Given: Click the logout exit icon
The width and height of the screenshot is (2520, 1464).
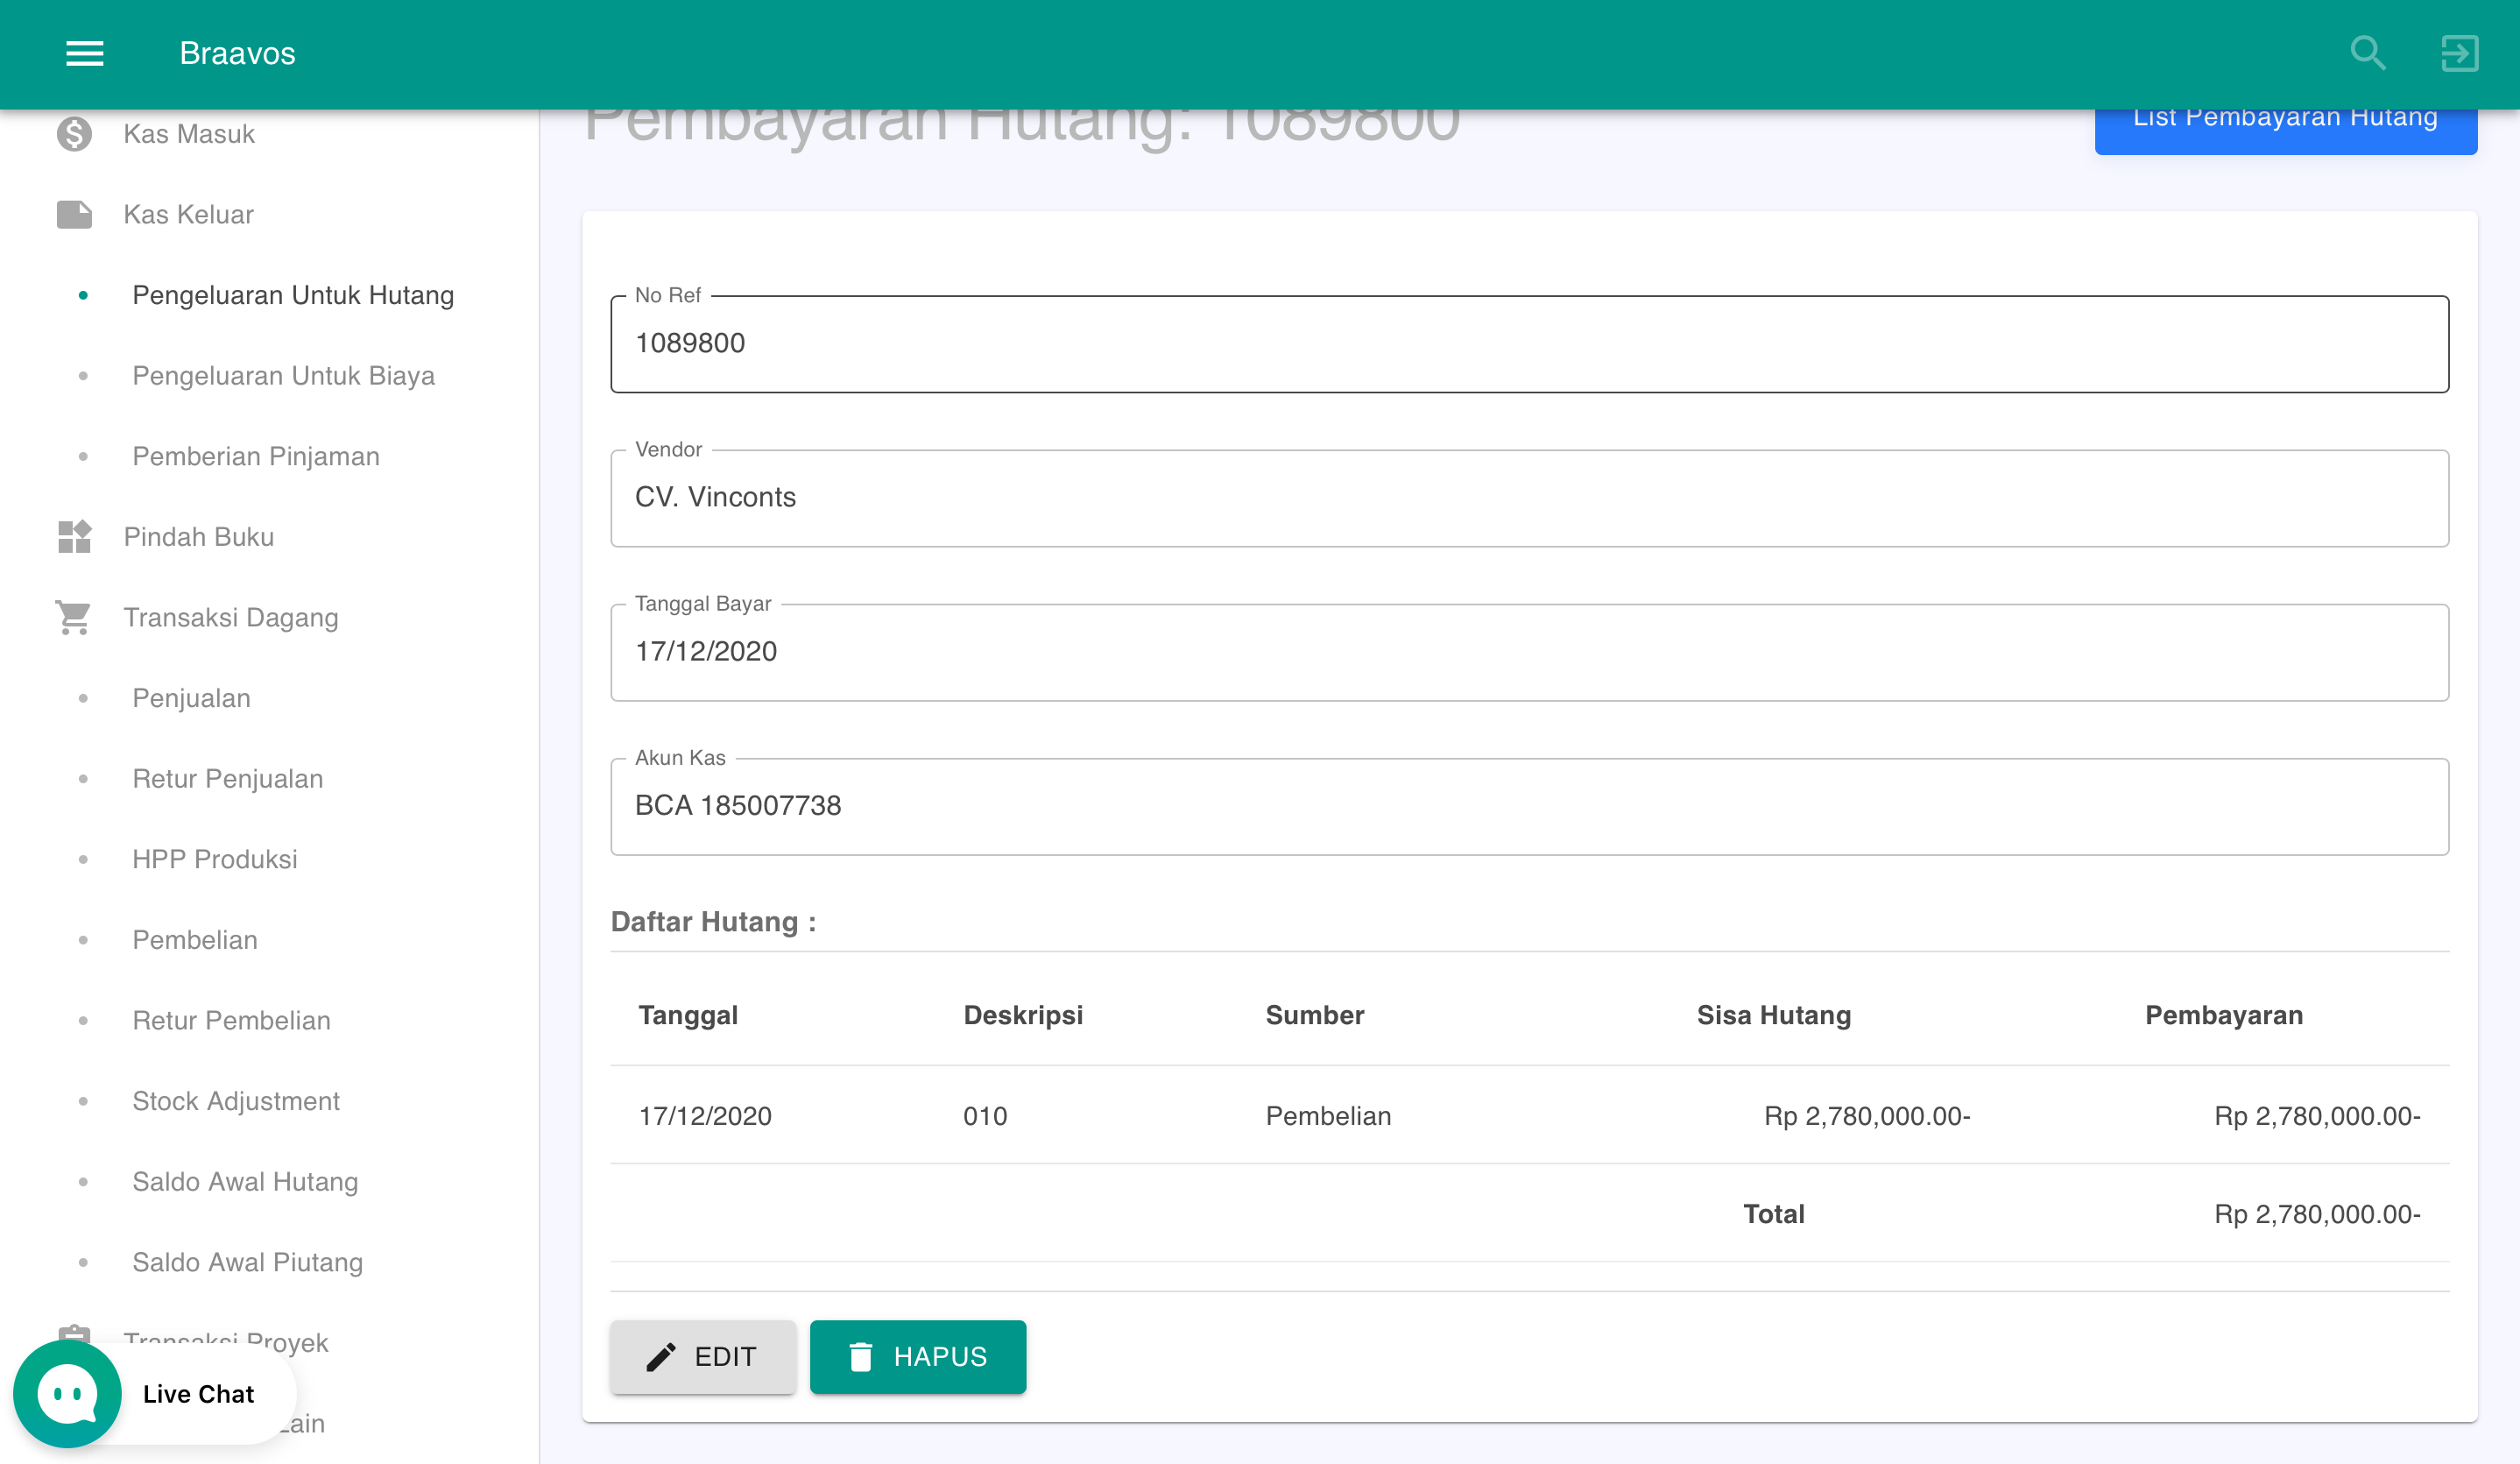Looking at the screenshot, I should coord(2459,53).
